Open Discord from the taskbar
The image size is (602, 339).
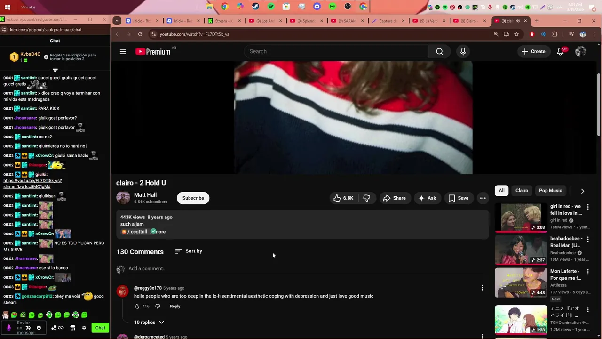[317, 7]
